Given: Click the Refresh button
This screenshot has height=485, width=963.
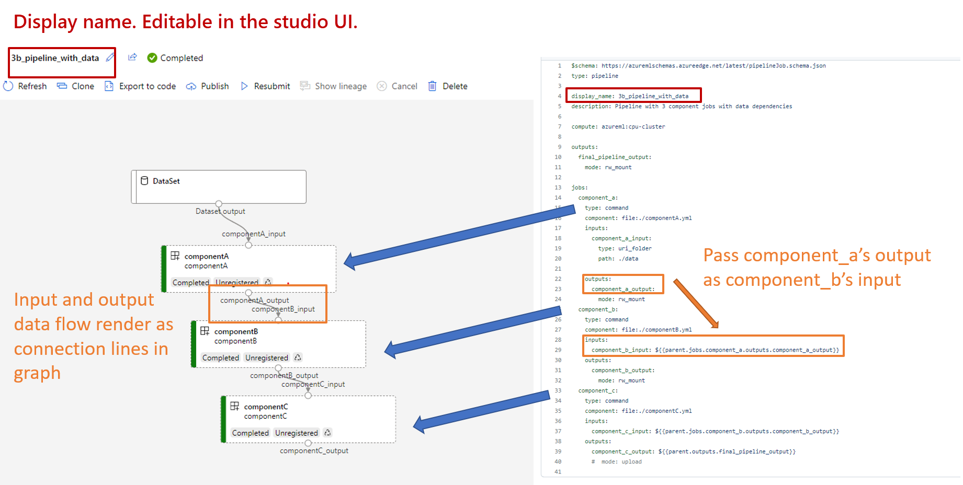Looking at the screenshot, I should tap(25, 86).
